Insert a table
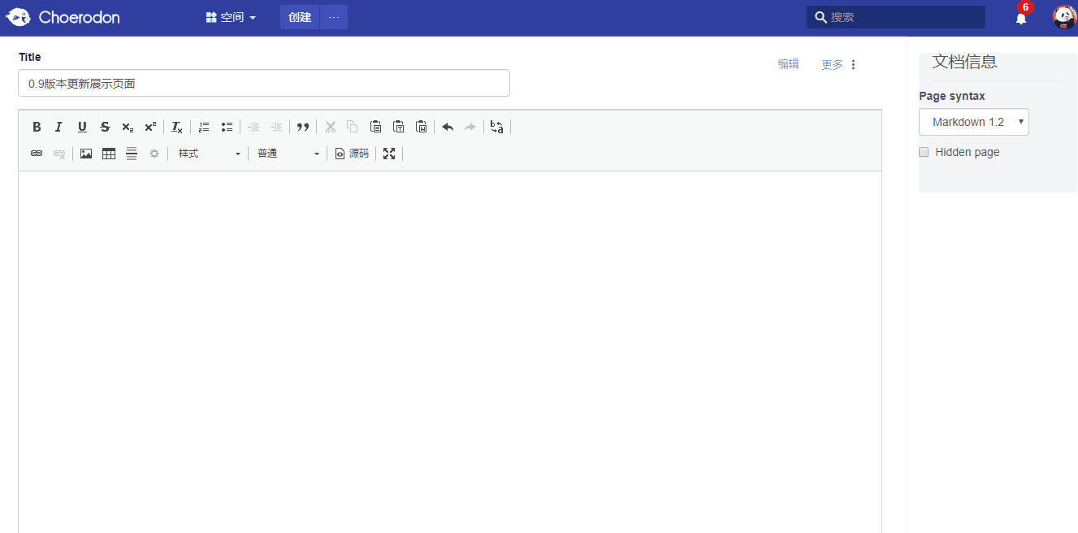 point(109,154)
